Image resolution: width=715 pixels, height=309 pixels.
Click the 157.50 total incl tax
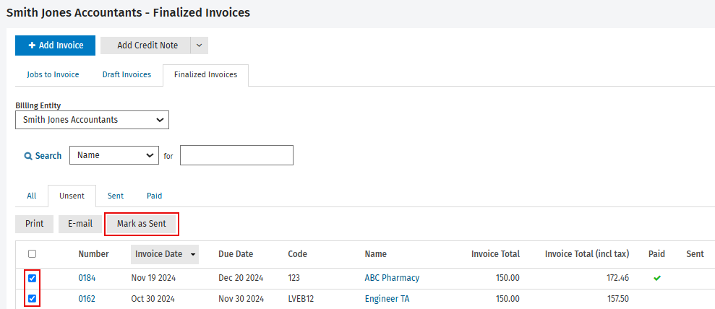617,299
